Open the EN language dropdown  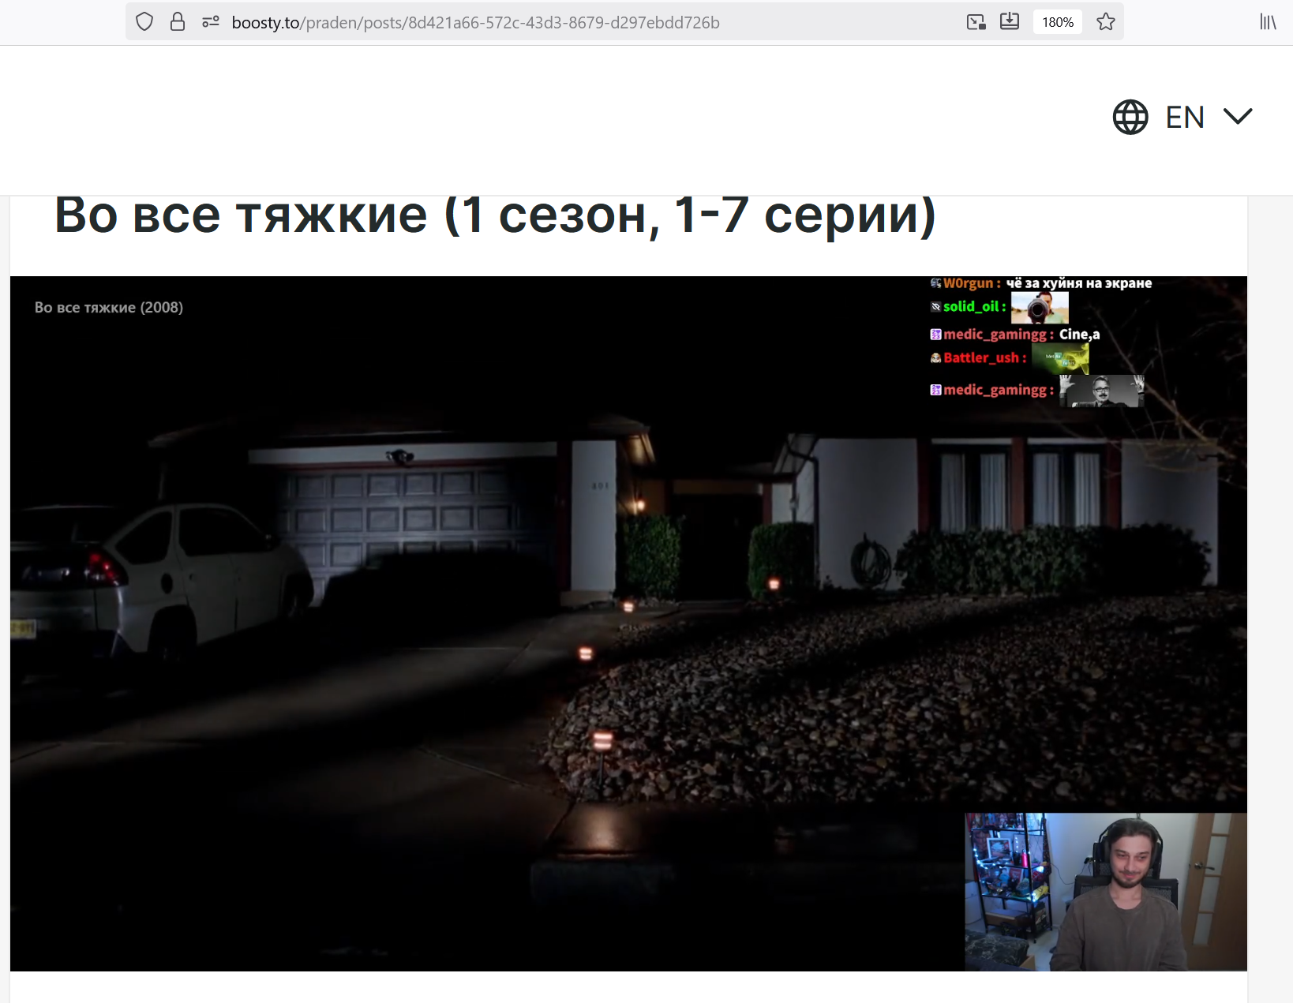click(1182, 117)
